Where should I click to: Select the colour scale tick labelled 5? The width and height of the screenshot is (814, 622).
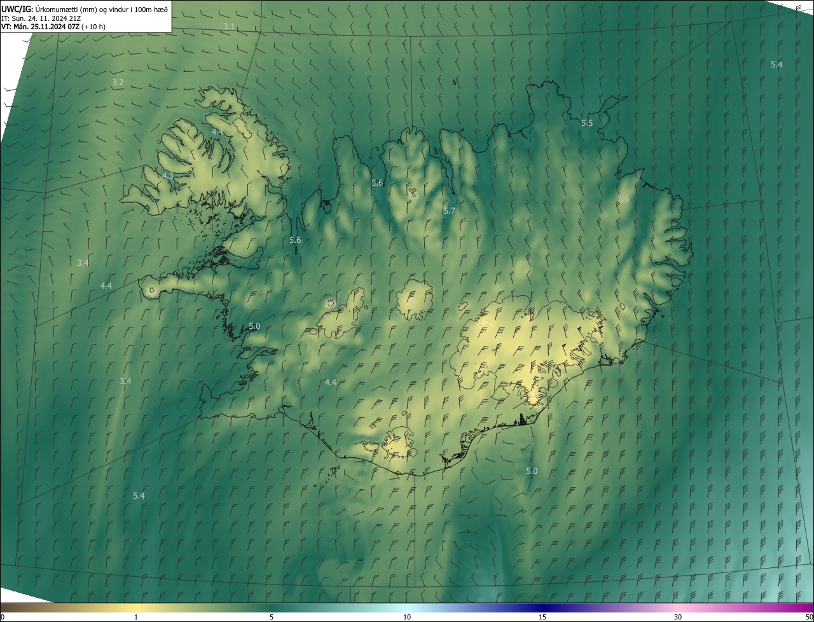(x=272, y=617)
